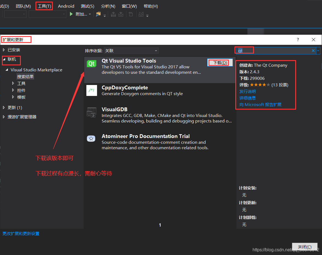322x255 pixels.
Task: Expand the 漫游扩展管理器 category
Action: tap(4, 117)
